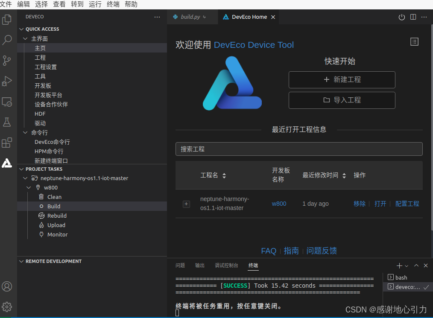Select 开发板平台 in quick access
The width and height of the screenshot is (433, 318).
[48, 95]
